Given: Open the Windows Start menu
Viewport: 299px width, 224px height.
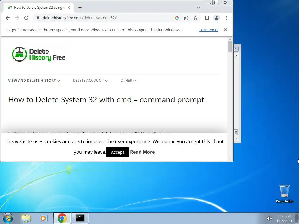Looking at the screenshot, I should 8,218.
